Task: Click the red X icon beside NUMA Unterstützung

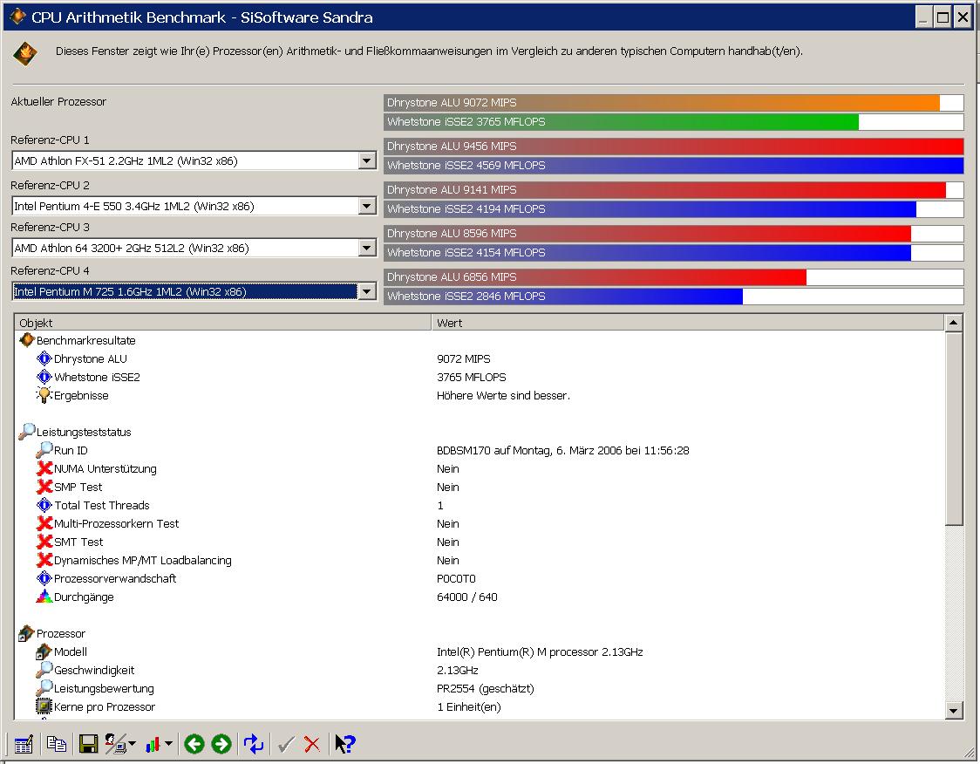Action: 44,468
